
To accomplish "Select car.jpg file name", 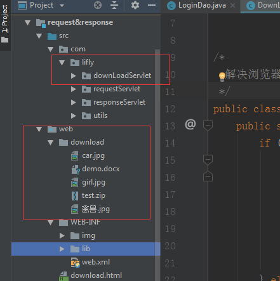I will click(93, 156).
